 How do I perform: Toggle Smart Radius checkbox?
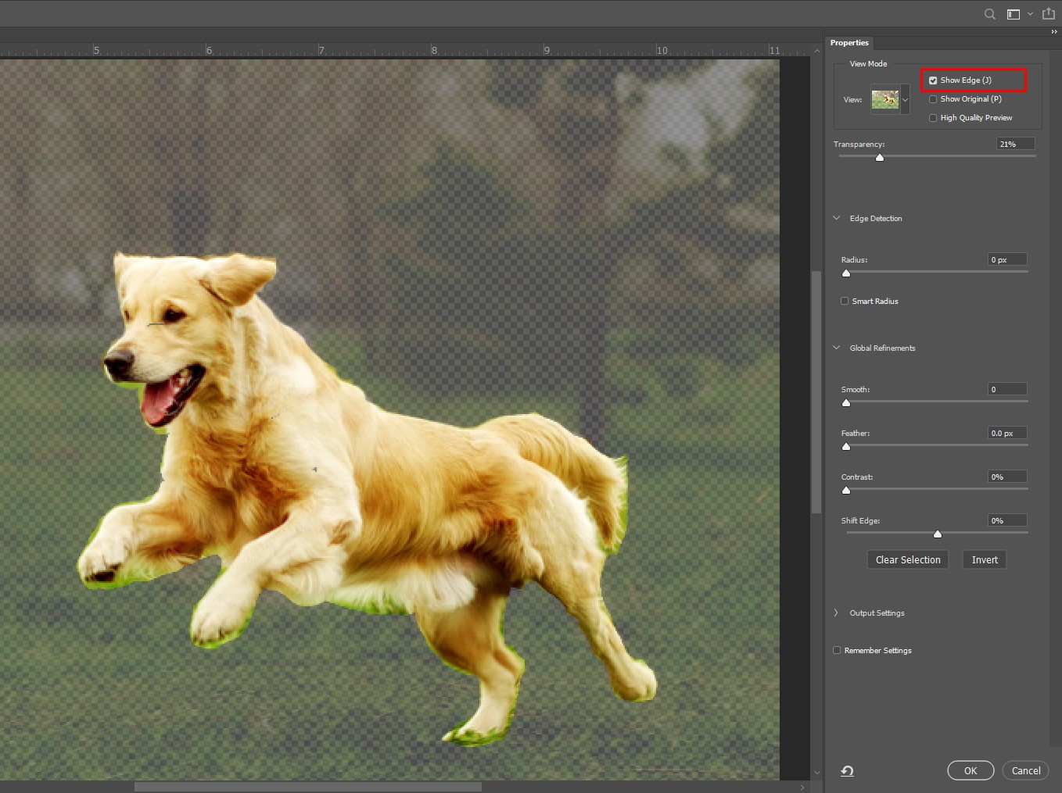click(845, 301)
